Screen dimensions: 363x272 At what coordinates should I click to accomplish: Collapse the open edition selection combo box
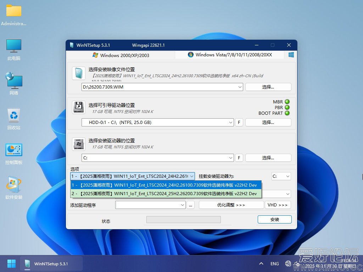tap(192, 176)
